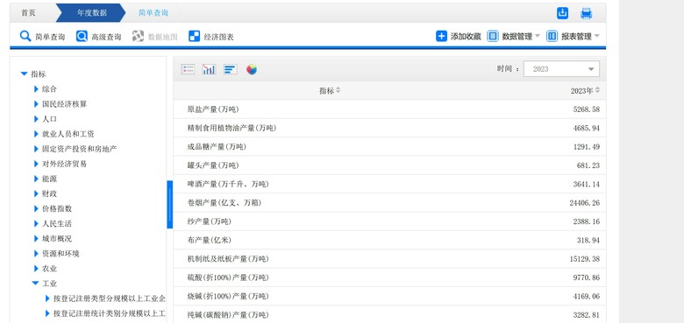Sort by 指标 column header
This screenshot has width=684, height=323.
(330, 90)
